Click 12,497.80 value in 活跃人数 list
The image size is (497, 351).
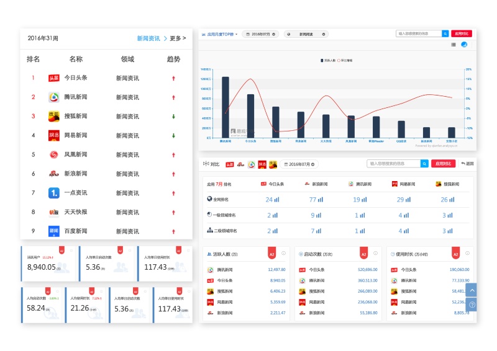276,270
